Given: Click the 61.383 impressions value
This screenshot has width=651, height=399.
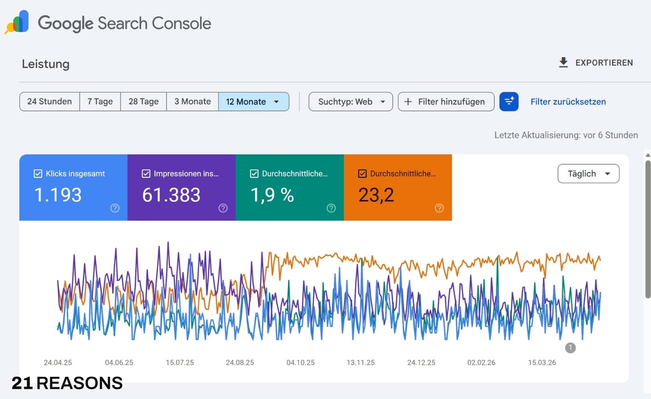Looking at the screenshot, I should (x=171, y=195).
